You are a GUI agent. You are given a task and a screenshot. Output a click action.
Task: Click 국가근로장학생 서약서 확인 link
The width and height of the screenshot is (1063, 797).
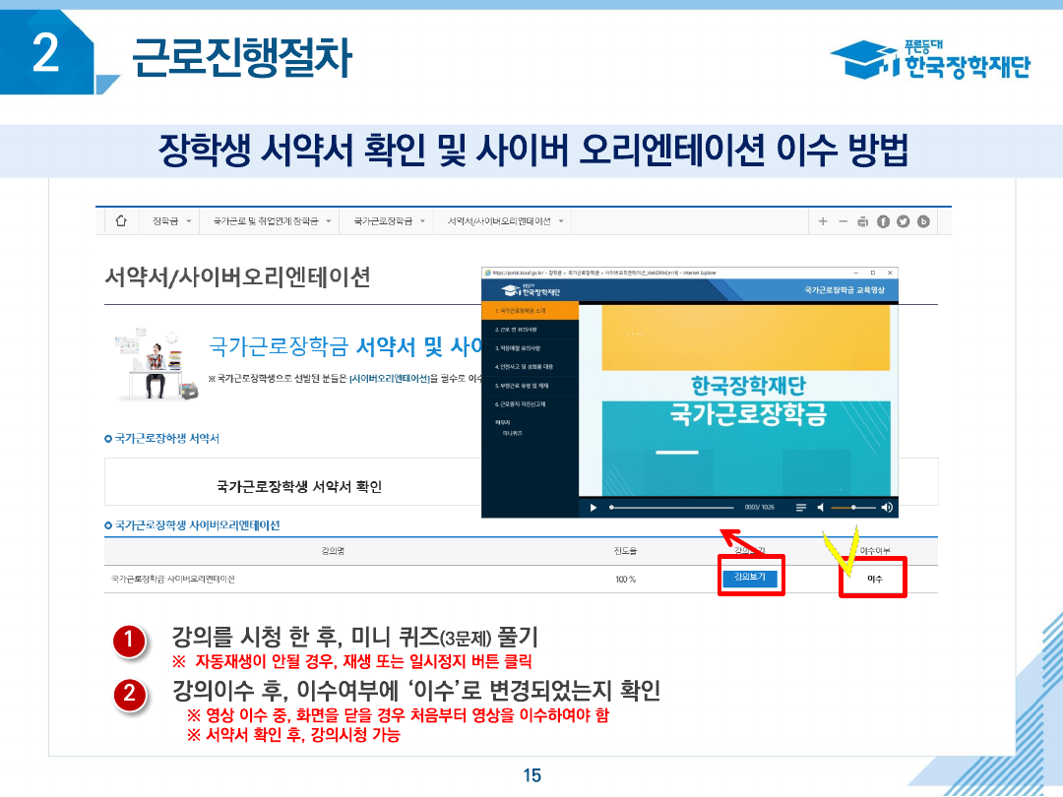tap(299, 486)
